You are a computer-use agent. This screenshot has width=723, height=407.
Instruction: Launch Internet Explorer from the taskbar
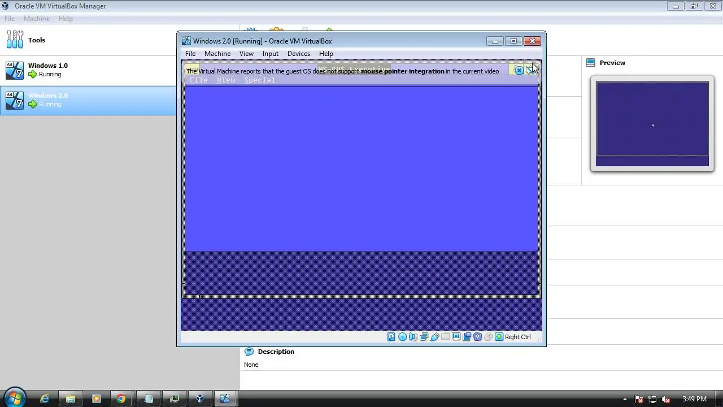pos(45,399)
